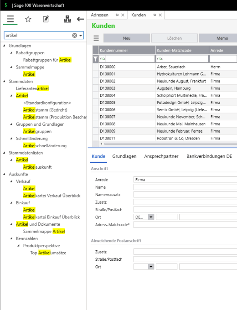Click the Adress-Matchcode input field
Image resolution: width=237 pixels, height=310 pixels.
coord(185,225)
